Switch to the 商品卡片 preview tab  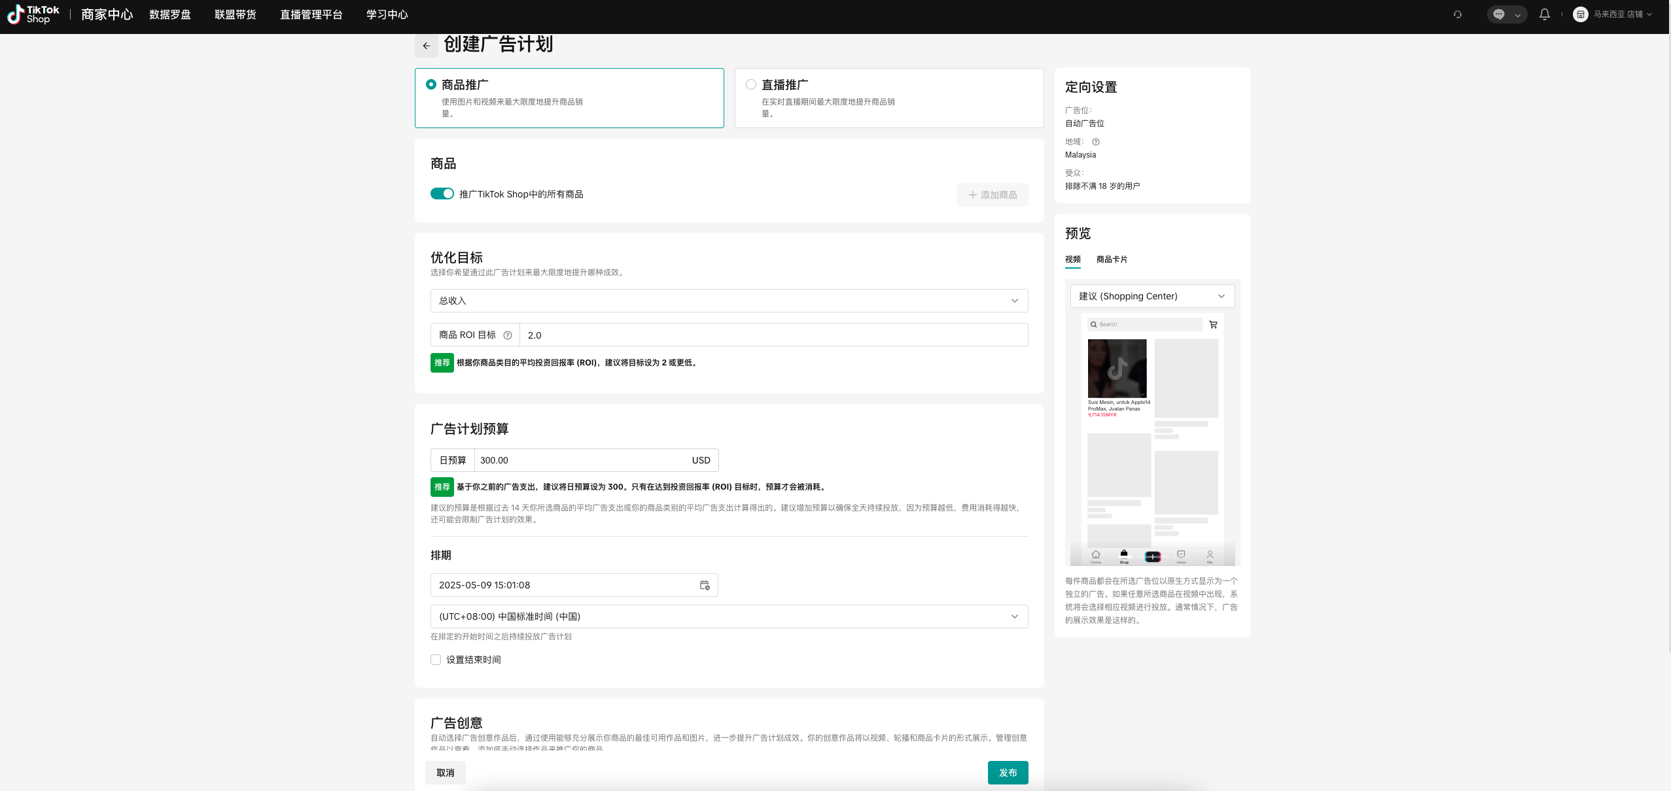point(1112,260)
